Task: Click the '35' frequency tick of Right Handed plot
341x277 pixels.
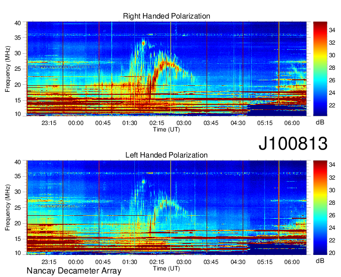Action: pos(18,38)
